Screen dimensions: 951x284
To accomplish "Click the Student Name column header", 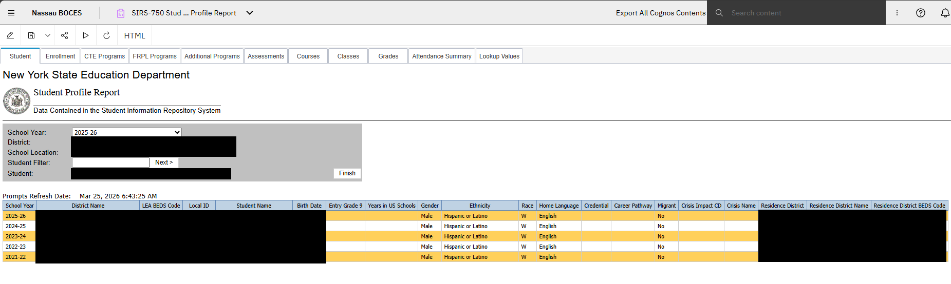I will click(254, 206).
